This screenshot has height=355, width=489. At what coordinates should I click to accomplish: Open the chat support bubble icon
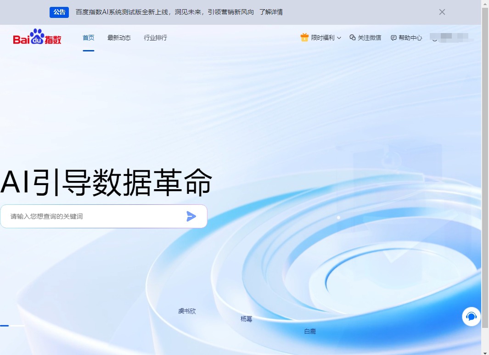click(471, 316)
